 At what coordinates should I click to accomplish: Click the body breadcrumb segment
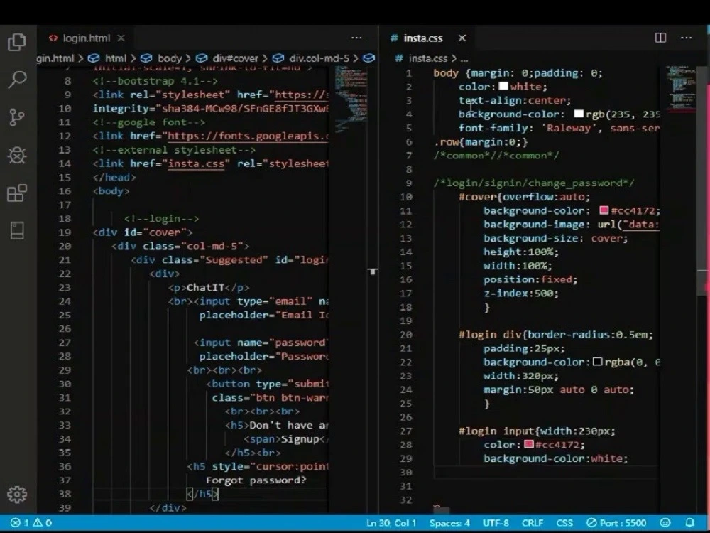(x=170, y=58)
